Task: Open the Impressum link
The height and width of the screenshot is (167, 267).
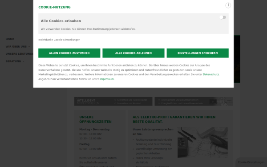Action: coord(107,79)
